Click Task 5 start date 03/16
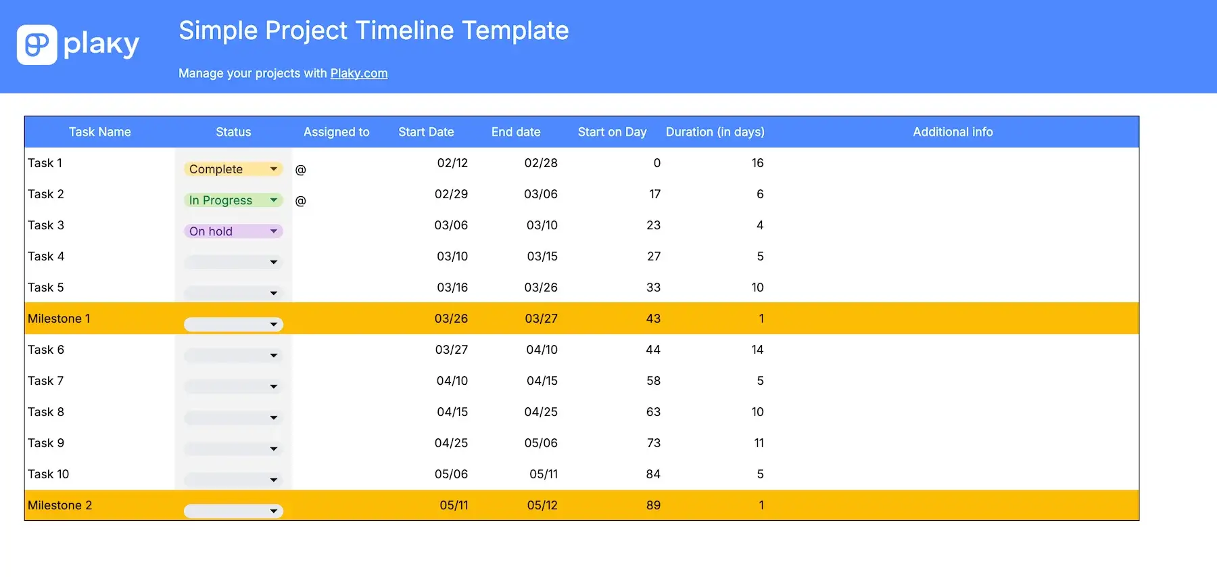 [x=452, y=287]
